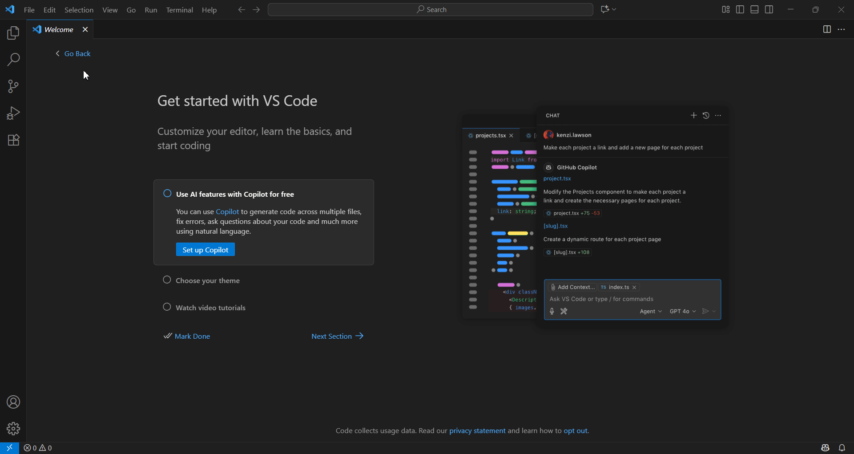Open the Extensions view
Image resolution: width=854 pixels, height=454 pixels.
[x=13, y=140]
